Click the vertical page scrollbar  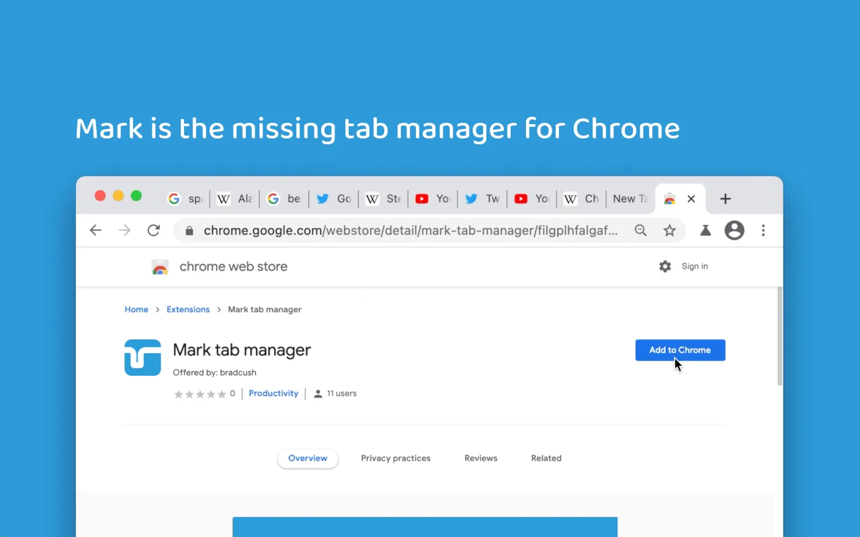coord(778,336)
